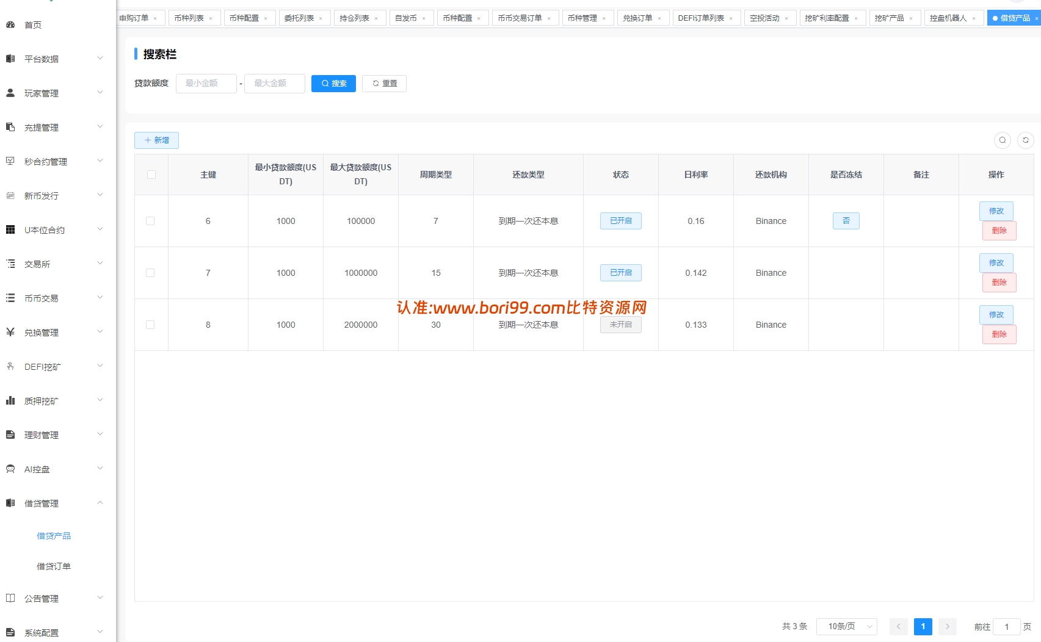
Task: Expand the 平台数据 menu chevron
Action: [100, 59]
